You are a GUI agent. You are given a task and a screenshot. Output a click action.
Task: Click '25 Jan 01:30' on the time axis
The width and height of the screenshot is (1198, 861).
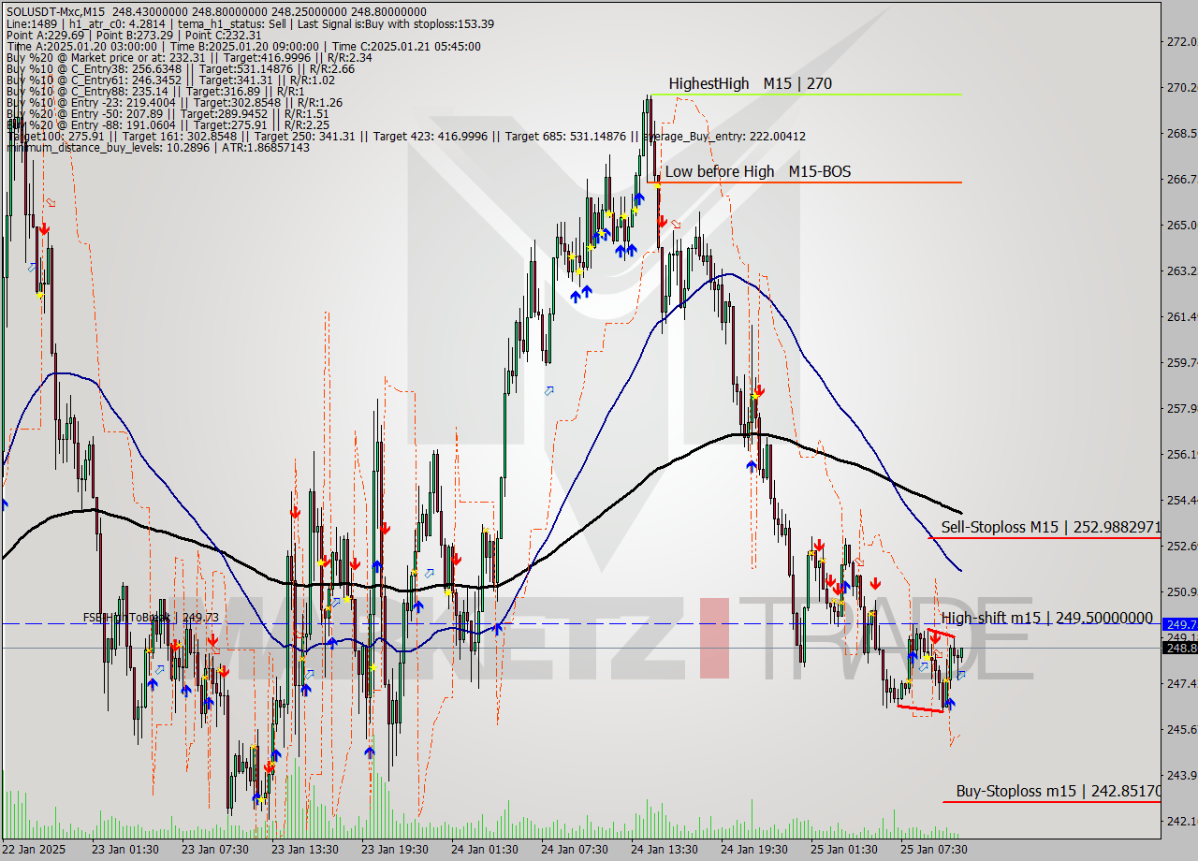click(843, 849)
